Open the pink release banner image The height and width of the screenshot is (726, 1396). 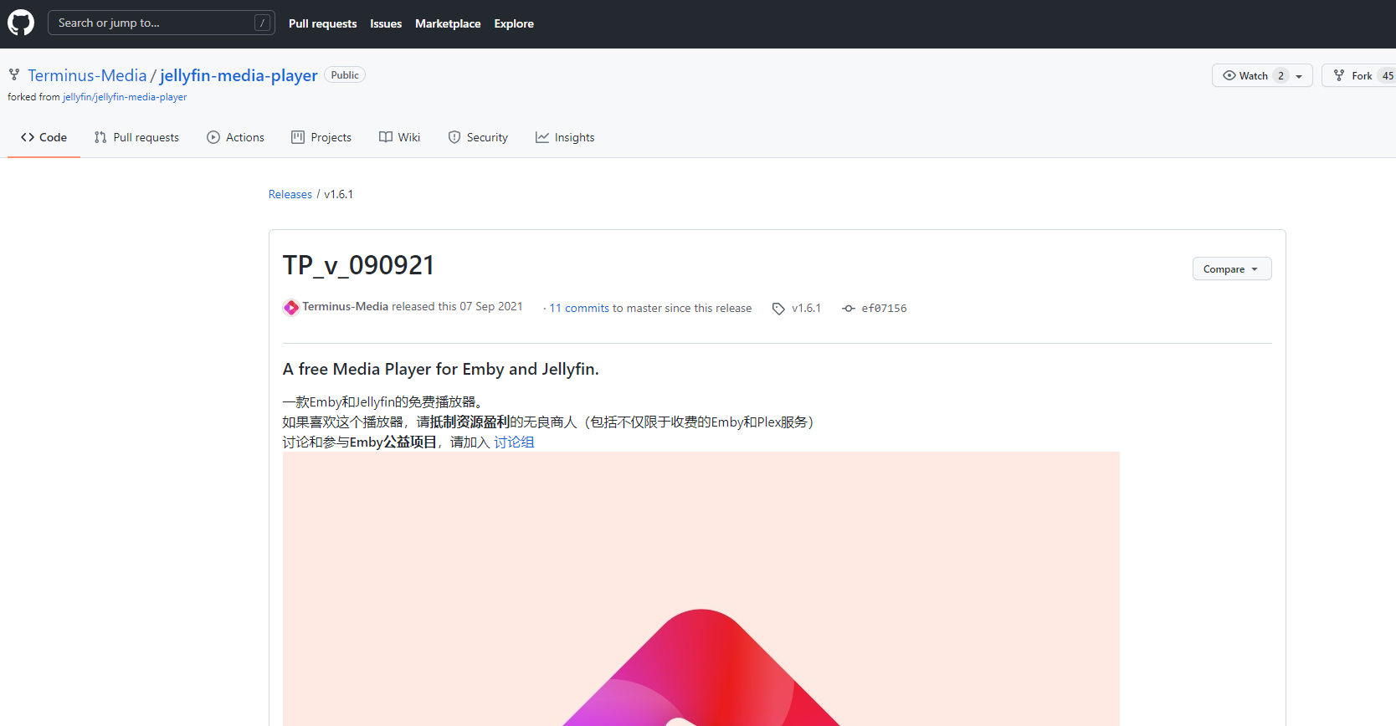click(701, 589)
